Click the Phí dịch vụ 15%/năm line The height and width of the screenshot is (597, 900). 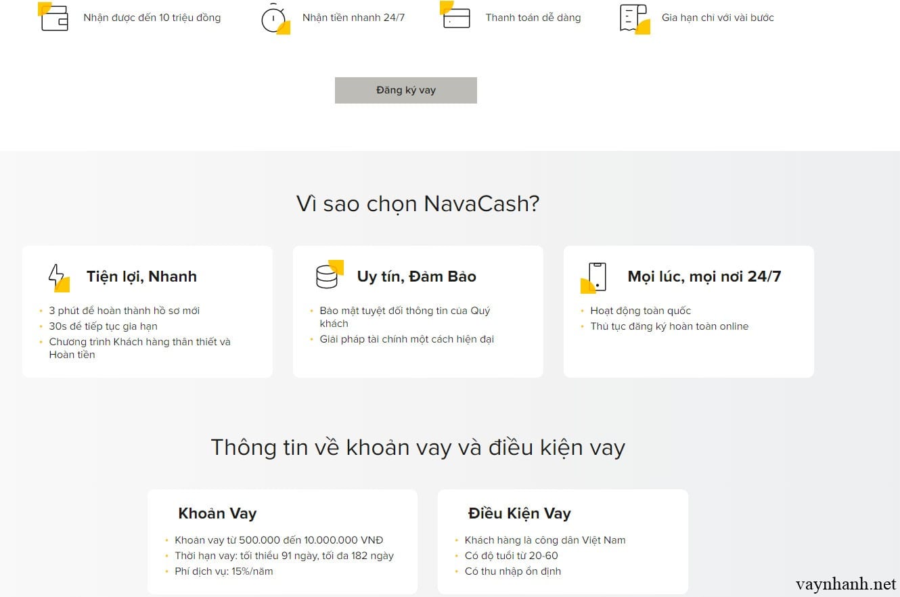[x=223, y=571]
